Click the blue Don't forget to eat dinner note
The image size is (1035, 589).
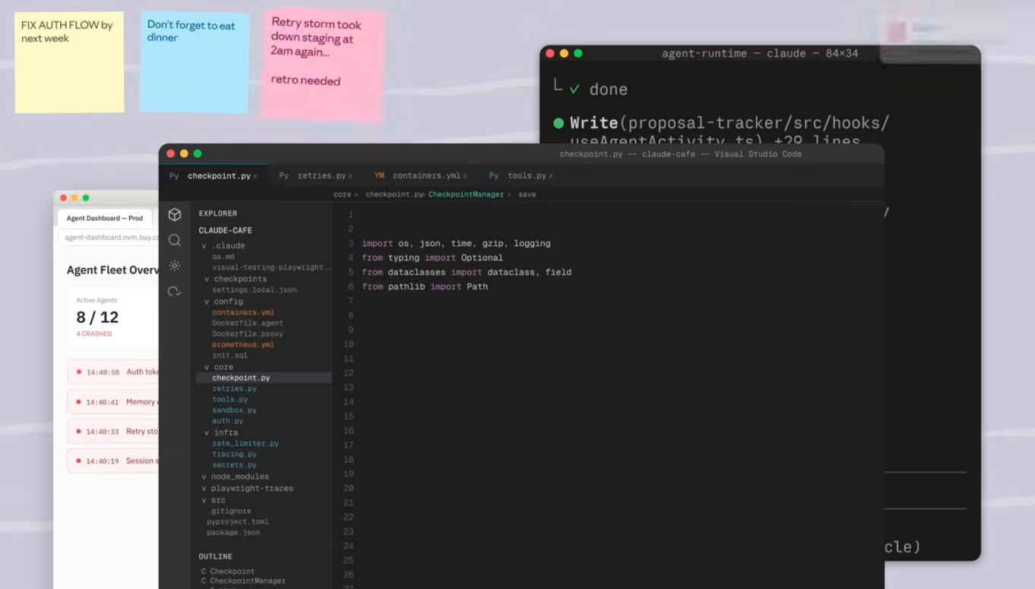(195, 62)
